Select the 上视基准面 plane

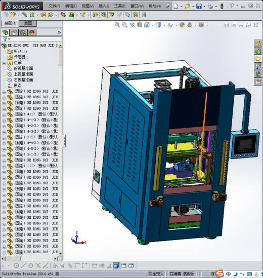point(20,74)
